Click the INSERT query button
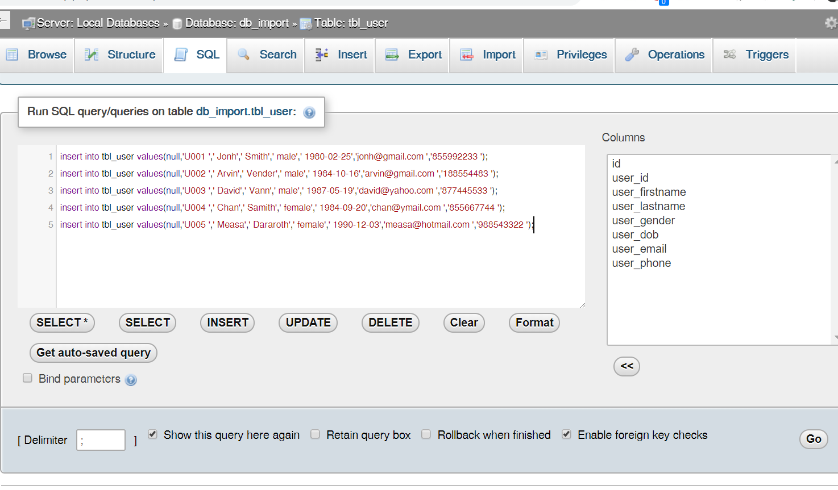The width and height of the screenshot is (838, 490). click(227, 323)
